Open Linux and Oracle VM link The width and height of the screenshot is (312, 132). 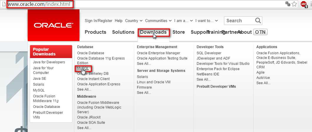[x=154, y=82]
